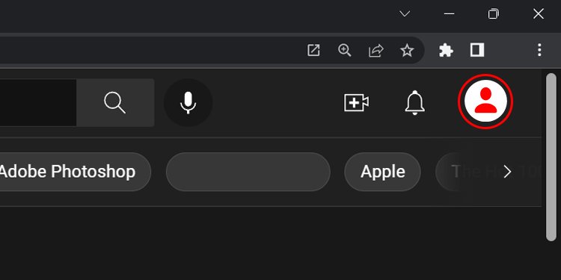Click the YouTube search magnifier button
This screenshot has height=280, width=561.
(x=115, y=102)
